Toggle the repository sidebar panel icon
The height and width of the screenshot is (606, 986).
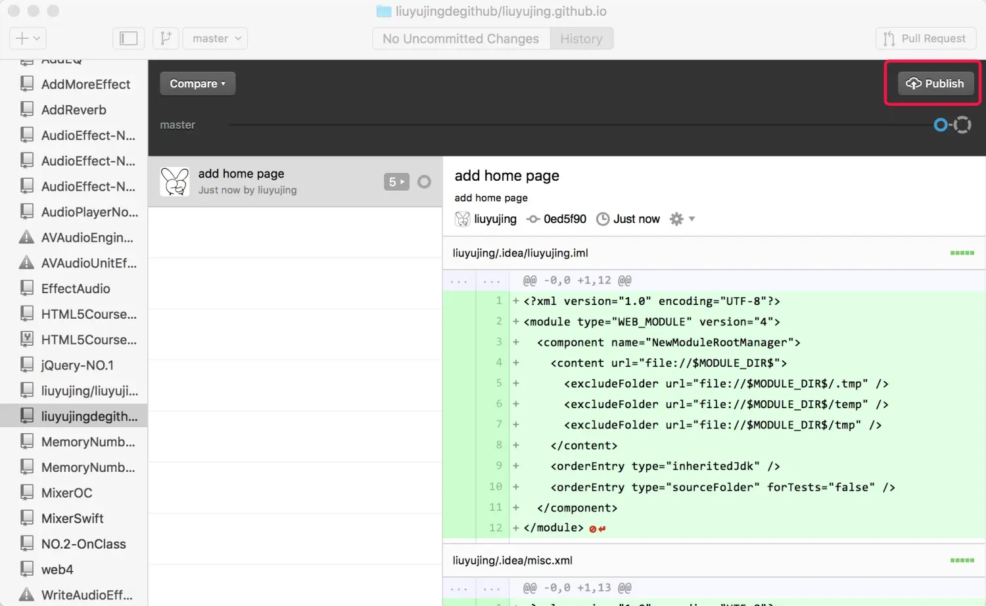coord(128,38)
